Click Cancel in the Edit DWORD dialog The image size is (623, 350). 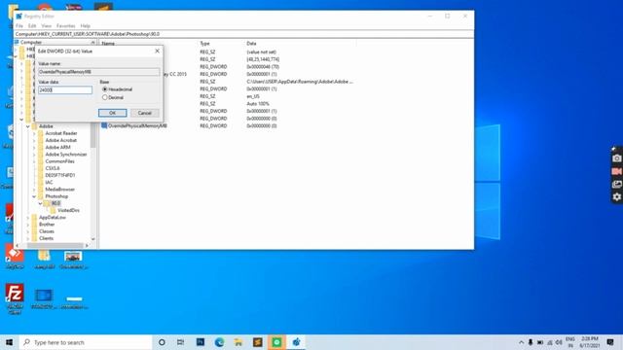[x=145, y=113]
